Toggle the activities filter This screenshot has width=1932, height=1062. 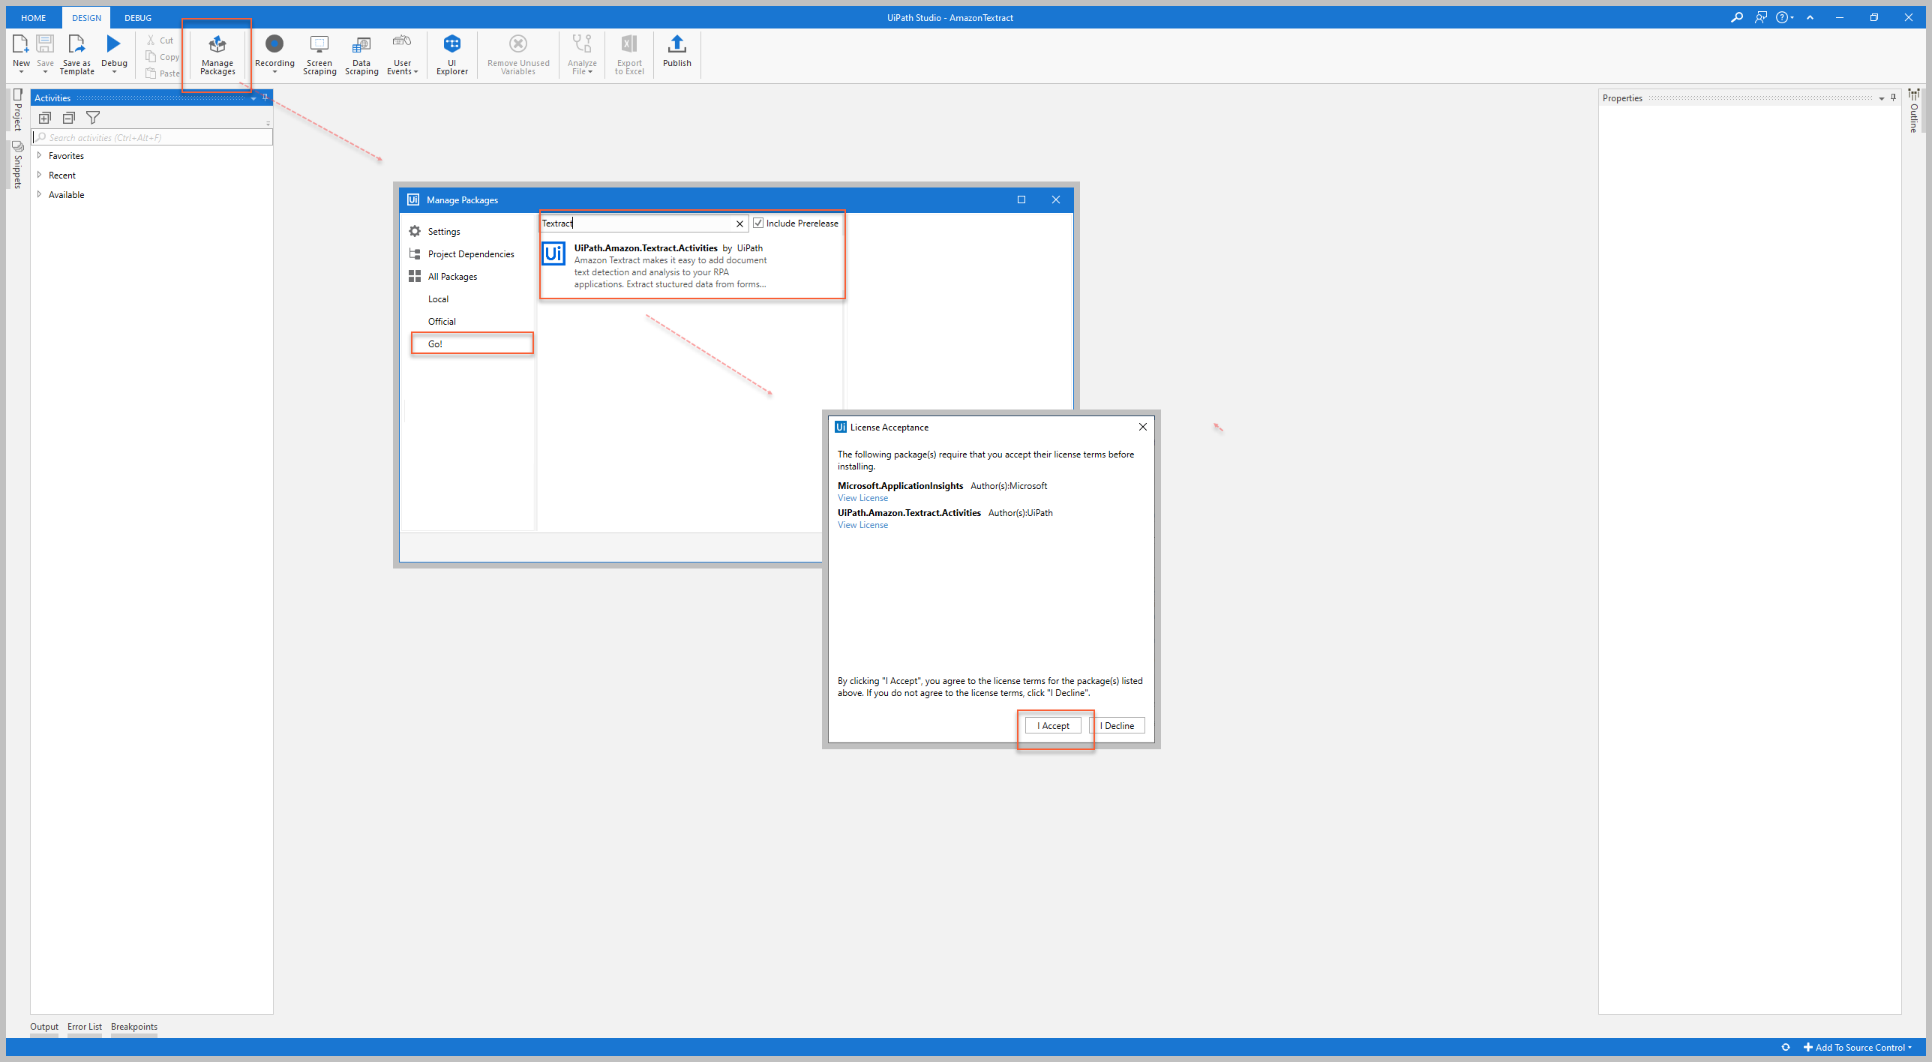[x=92, y=118]
